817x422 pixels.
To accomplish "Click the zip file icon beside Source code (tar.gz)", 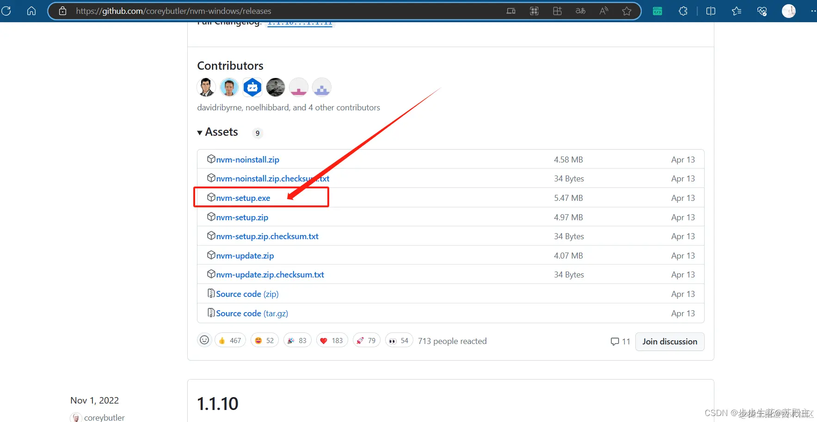I will point(211,313).
